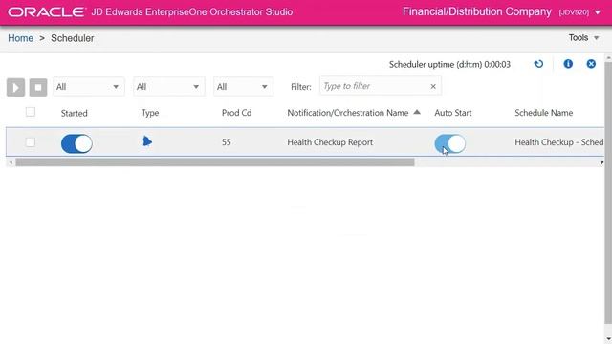Refresh the scheduler with the circular arrow icon
The image size is (612, 344).
(538, 64)
